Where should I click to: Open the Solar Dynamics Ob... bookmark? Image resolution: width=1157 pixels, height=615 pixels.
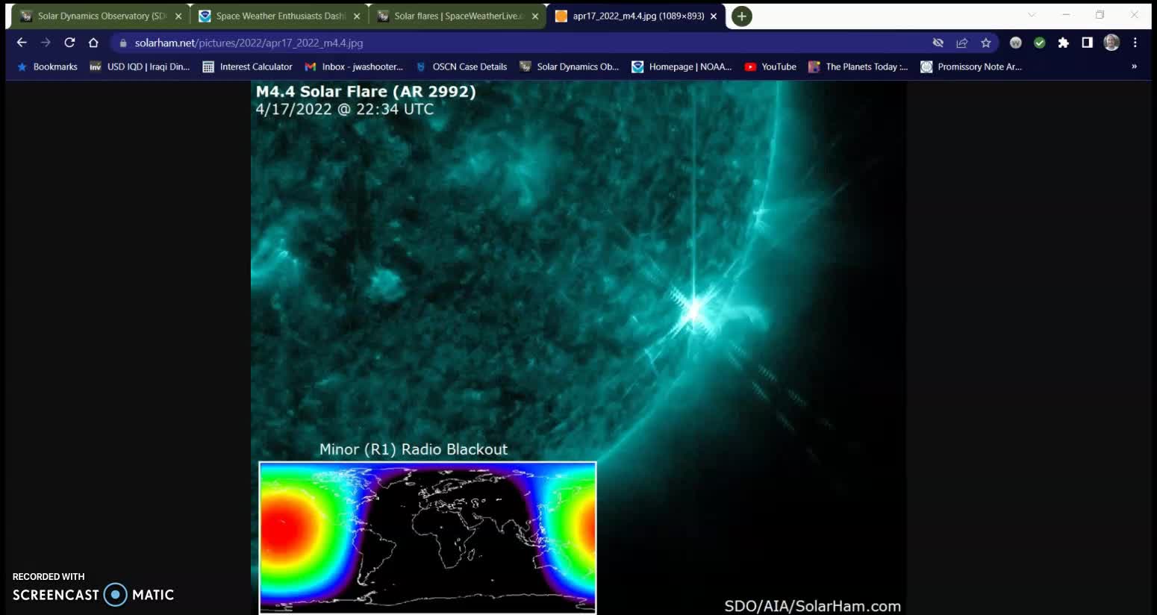pos(570,67)
